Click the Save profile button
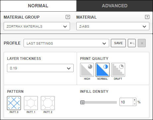Screen dimensions: 153x120 point(118,43)
